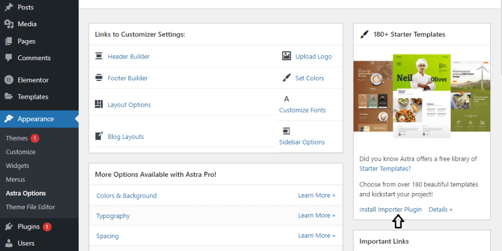
Task: Click the Sidebar Options icon
Action: pos(287,131)
